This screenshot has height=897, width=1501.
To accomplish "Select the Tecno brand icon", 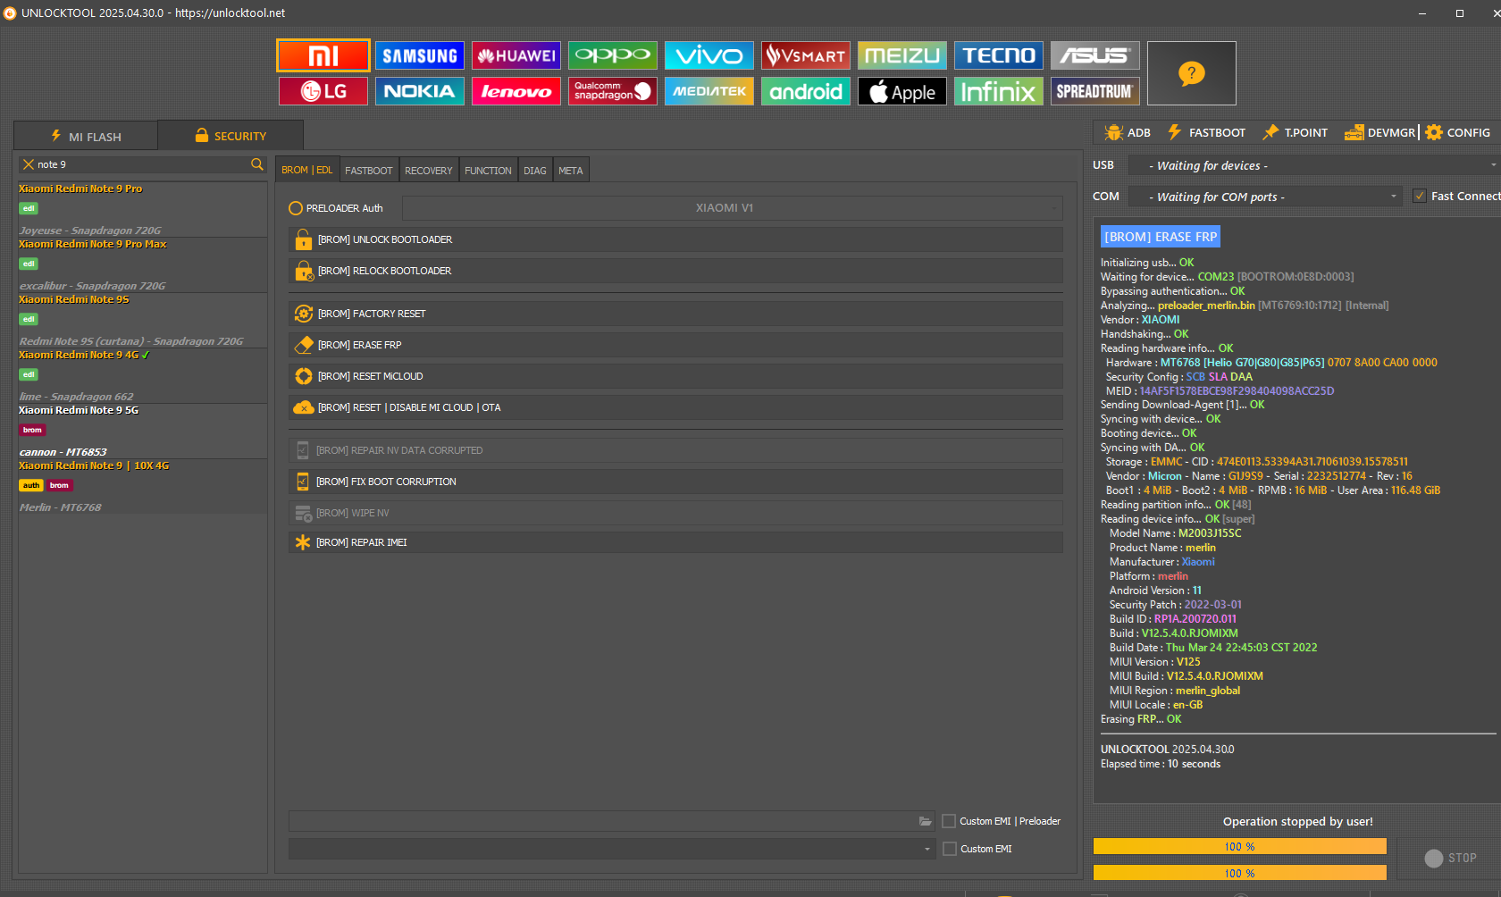I will point(999,55).
